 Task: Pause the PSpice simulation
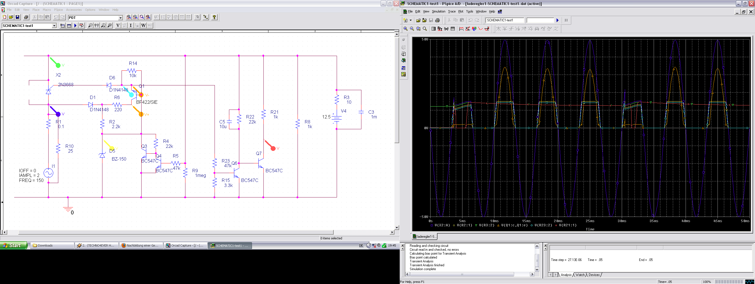566,20
